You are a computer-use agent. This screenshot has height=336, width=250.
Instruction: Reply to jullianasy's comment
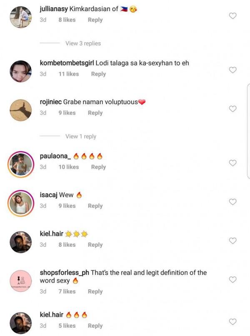95,20
